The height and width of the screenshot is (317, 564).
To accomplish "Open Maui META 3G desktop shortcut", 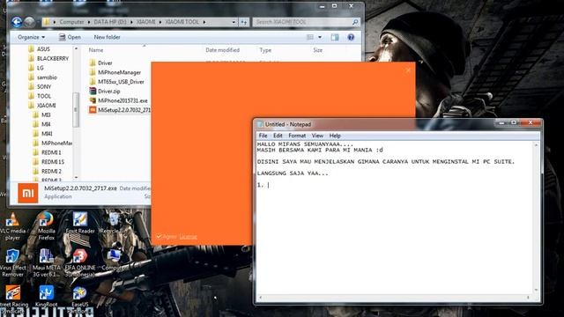I will pyautogui.click(x=46, y=262).
